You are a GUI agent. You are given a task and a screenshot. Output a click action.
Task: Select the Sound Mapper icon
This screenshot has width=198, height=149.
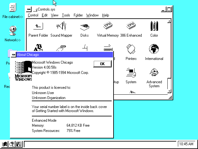coord(61,26)
